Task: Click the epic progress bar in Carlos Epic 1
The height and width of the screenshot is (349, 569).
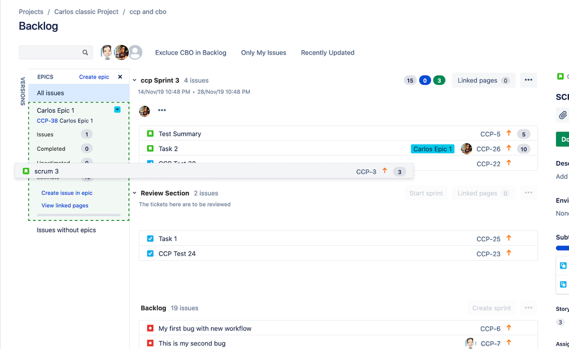Action: [x=79, y=215]
